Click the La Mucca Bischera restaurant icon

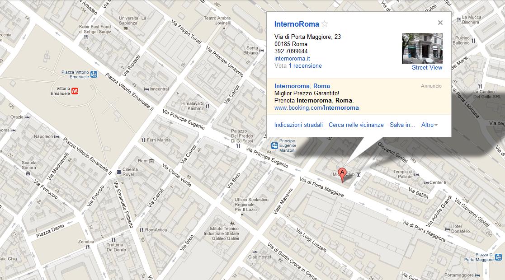click(458, 20)
